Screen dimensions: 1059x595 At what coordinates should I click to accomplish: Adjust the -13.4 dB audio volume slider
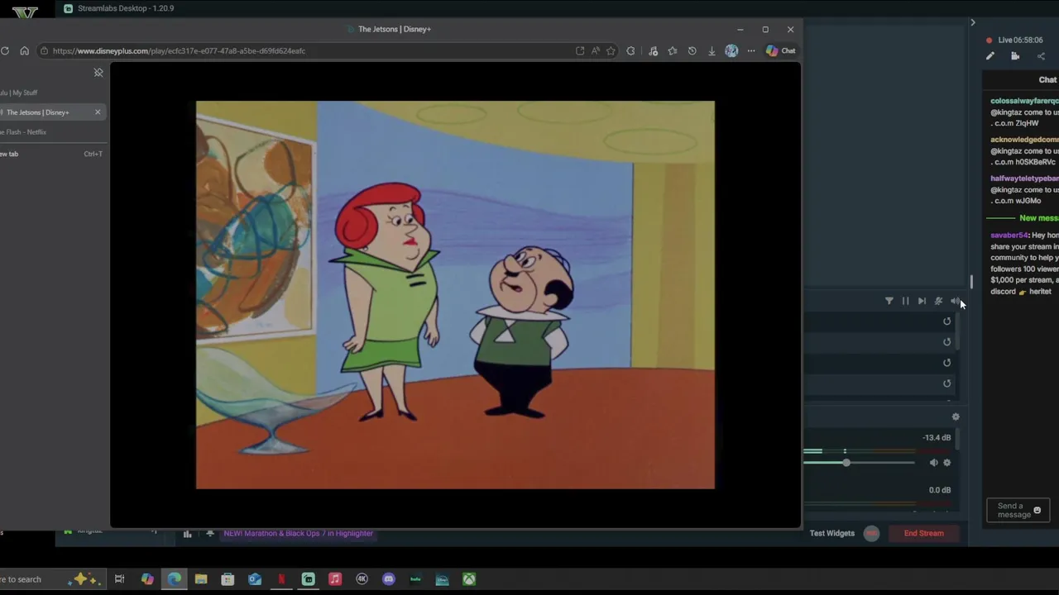tap(846, 463)
